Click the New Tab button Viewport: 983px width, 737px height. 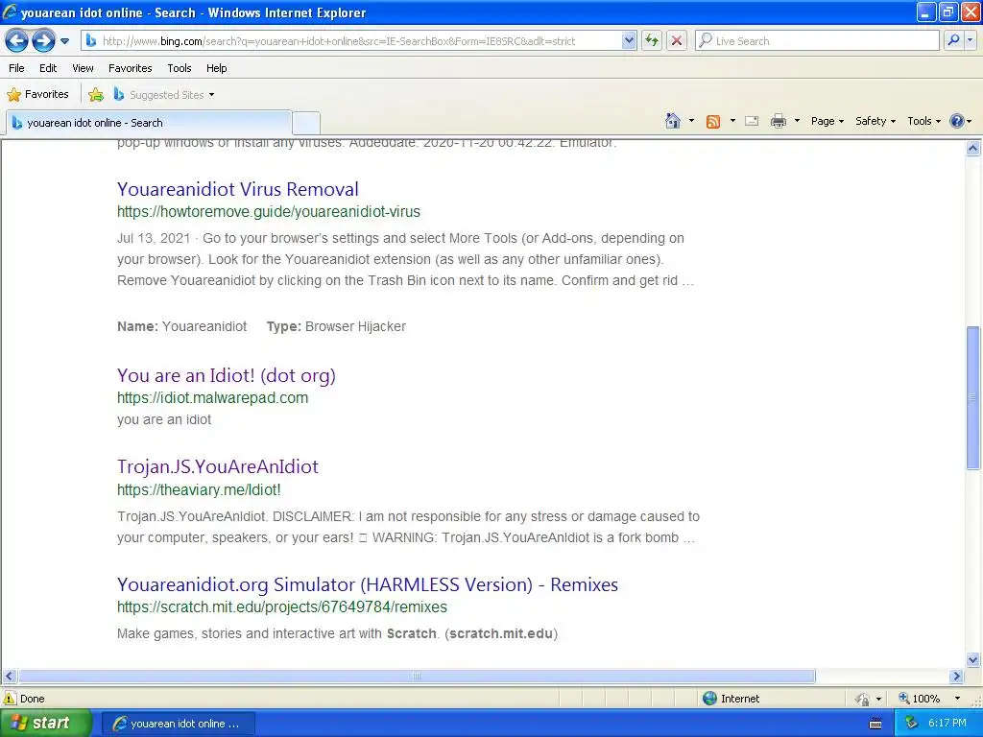[306, 123]
